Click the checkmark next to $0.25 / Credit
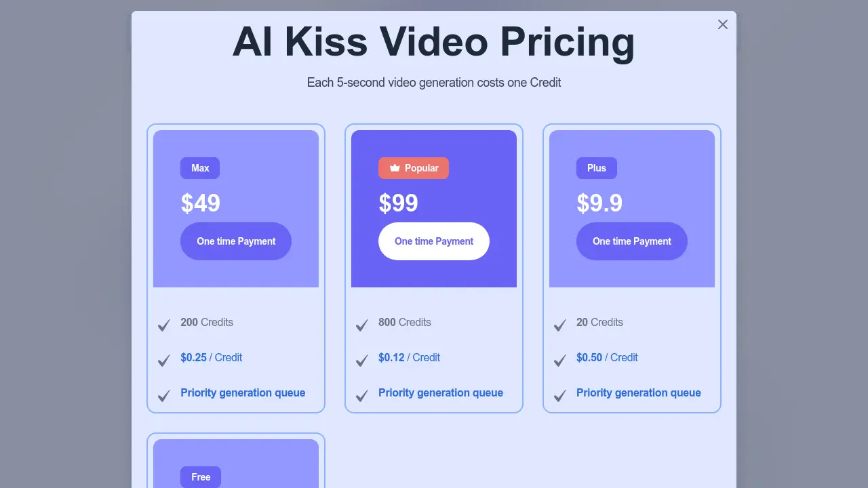Screen dimensions: 868x488 163,361
